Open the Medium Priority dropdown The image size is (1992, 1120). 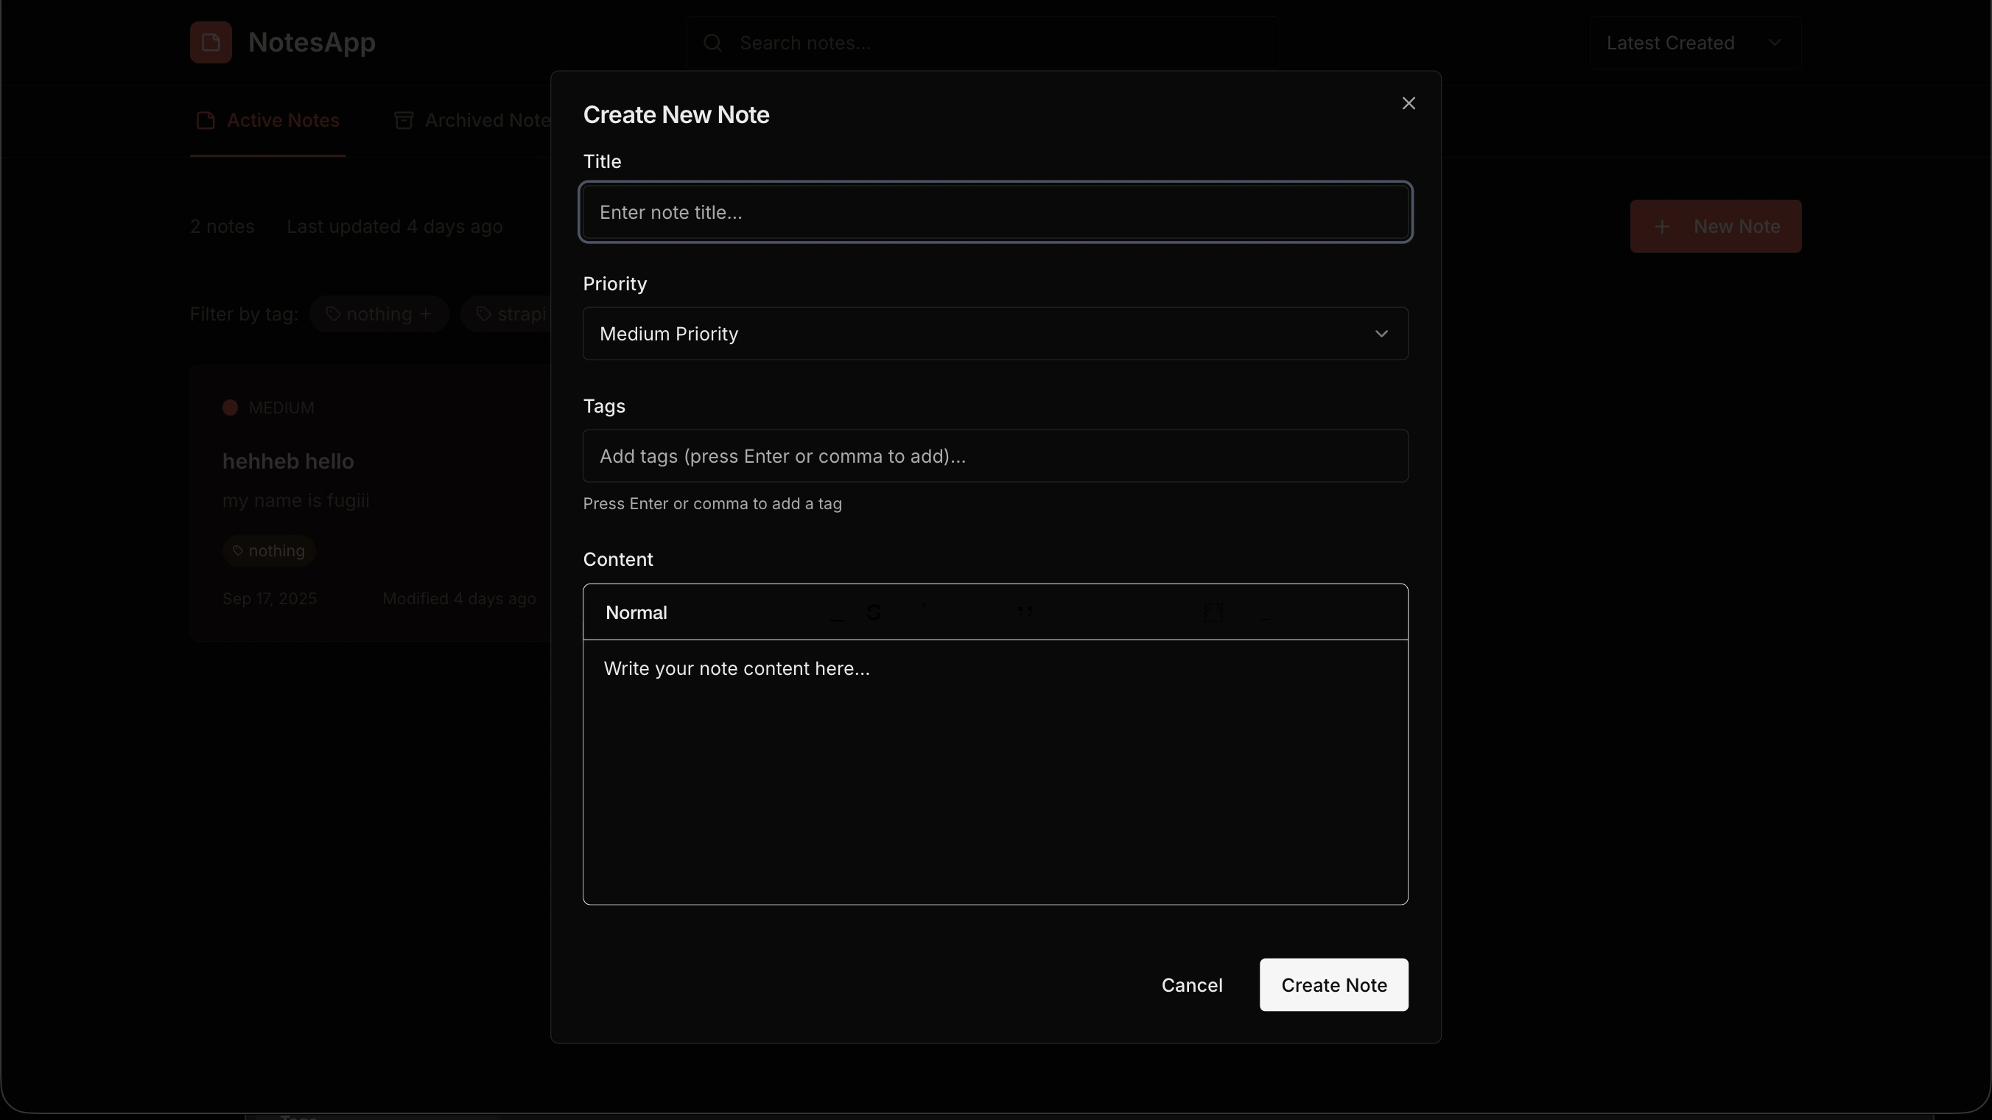click(995, 334)
